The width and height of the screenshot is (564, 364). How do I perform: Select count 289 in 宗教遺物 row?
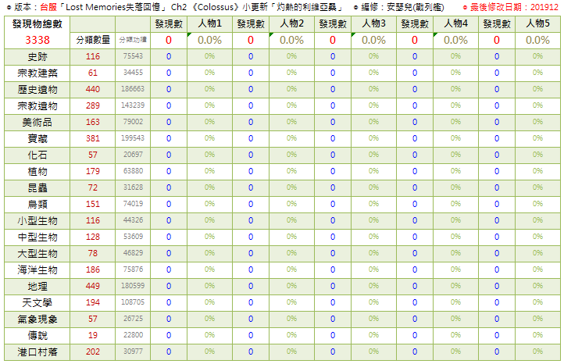point(93,105)
